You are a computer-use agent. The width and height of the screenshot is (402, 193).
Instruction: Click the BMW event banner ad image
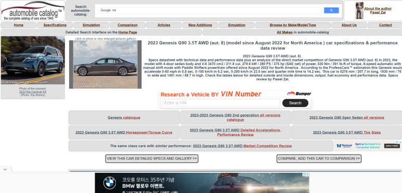click(202, 183)
